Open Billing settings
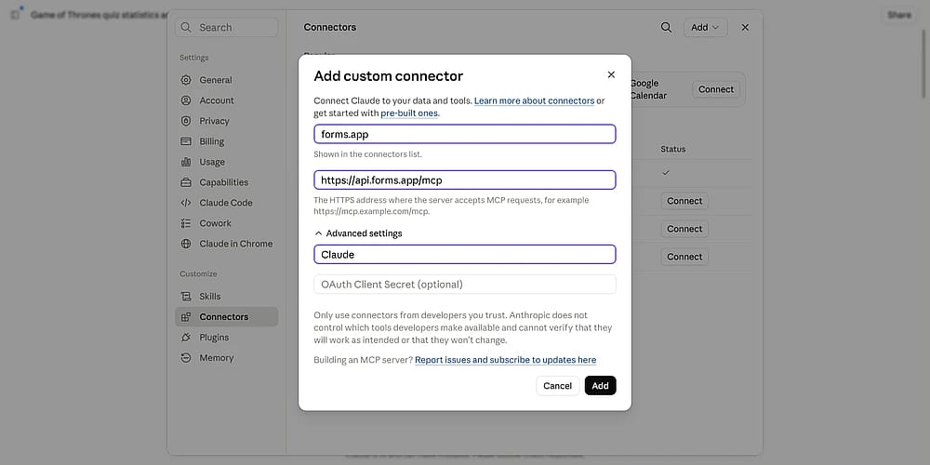 coord(227,141)
